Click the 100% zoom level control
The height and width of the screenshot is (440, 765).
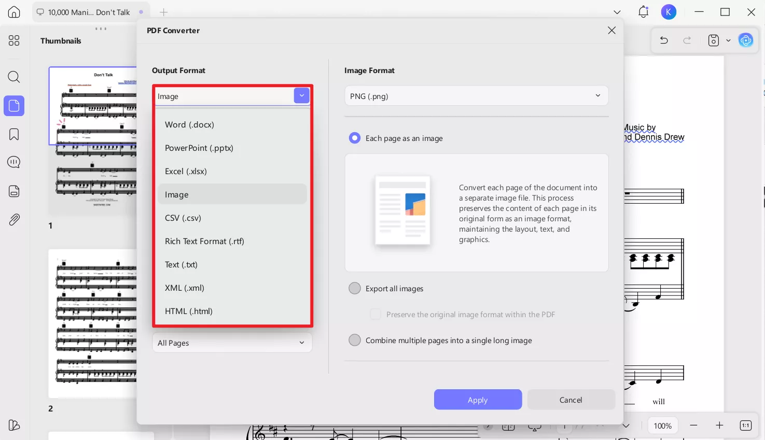pos(662,425)
